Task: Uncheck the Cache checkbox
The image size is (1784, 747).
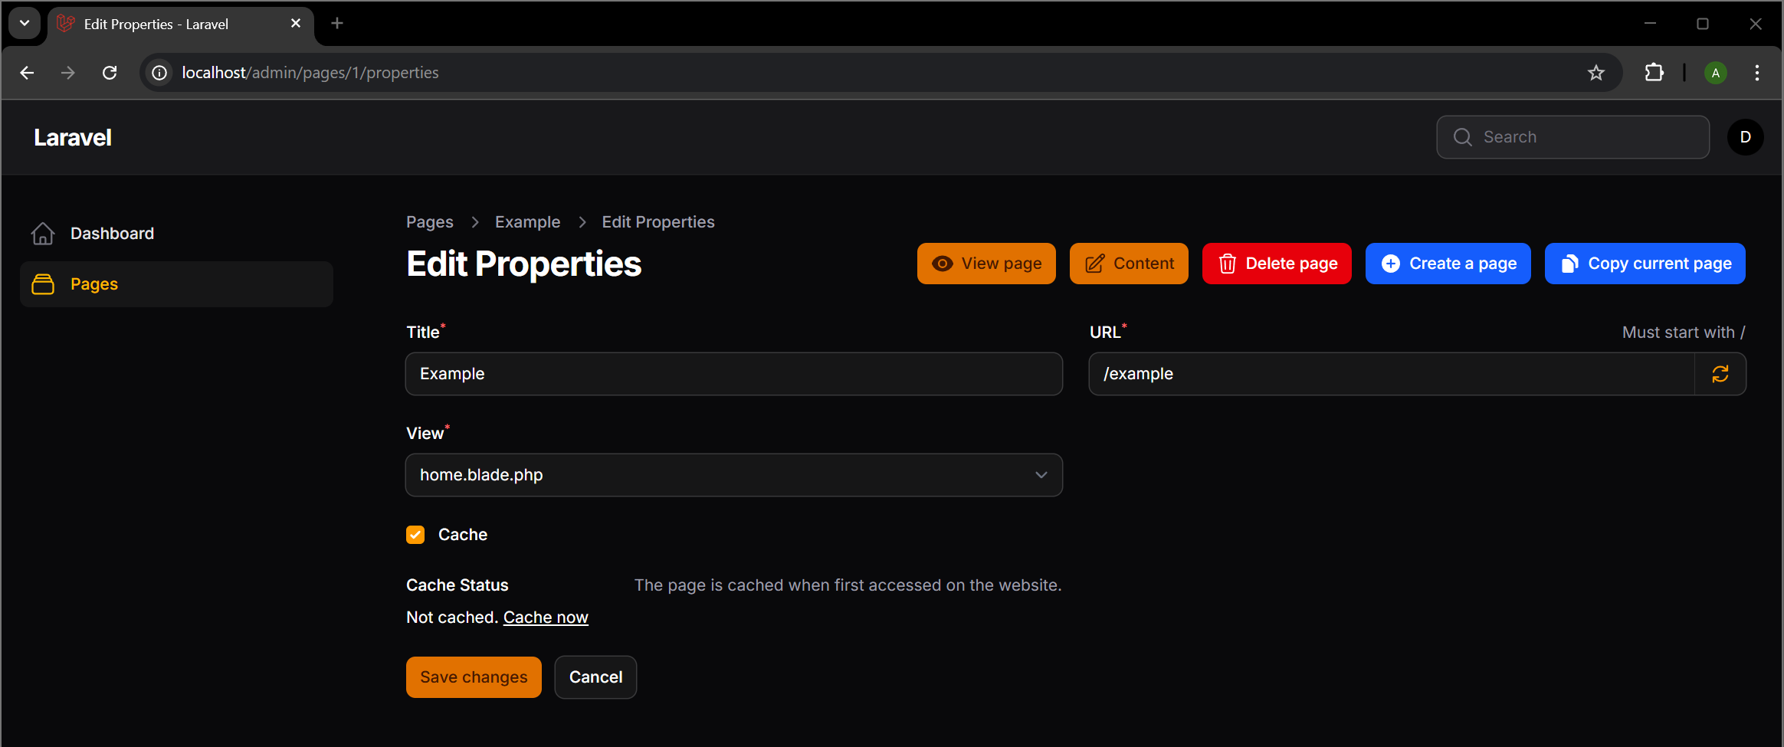Action: (x=415, y=534)
